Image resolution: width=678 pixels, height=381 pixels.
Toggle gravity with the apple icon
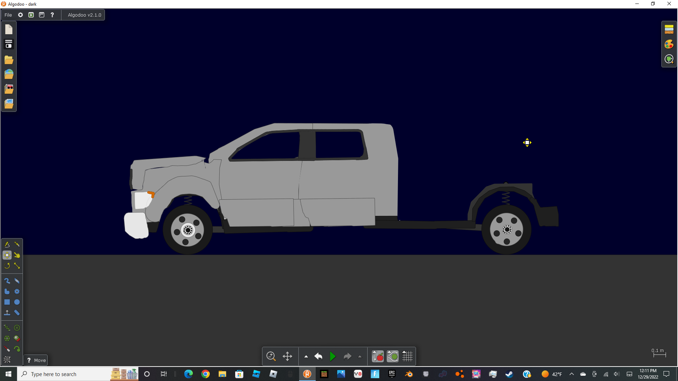coord(378,357)
